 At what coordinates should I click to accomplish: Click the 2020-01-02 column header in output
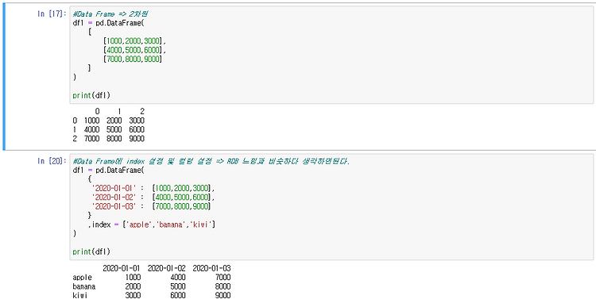[x=167, y=268]
